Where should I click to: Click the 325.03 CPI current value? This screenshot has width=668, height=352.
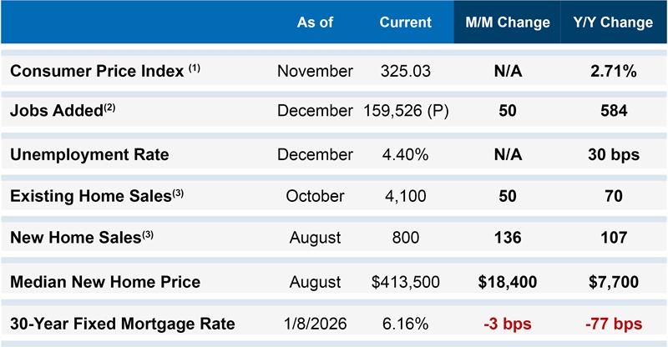pos(405,72)
